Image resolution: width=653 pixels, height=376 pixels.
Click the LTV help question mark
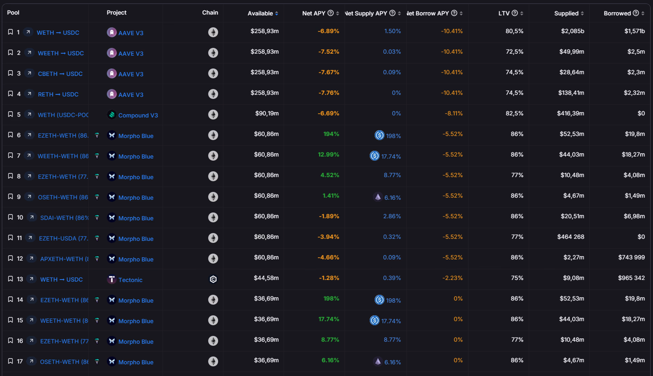point(515,13)
